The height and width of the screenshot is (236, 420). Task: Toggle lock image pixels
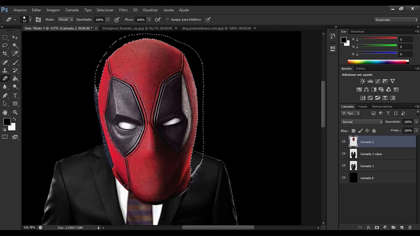pyautogui.click(x=360, y=131)
